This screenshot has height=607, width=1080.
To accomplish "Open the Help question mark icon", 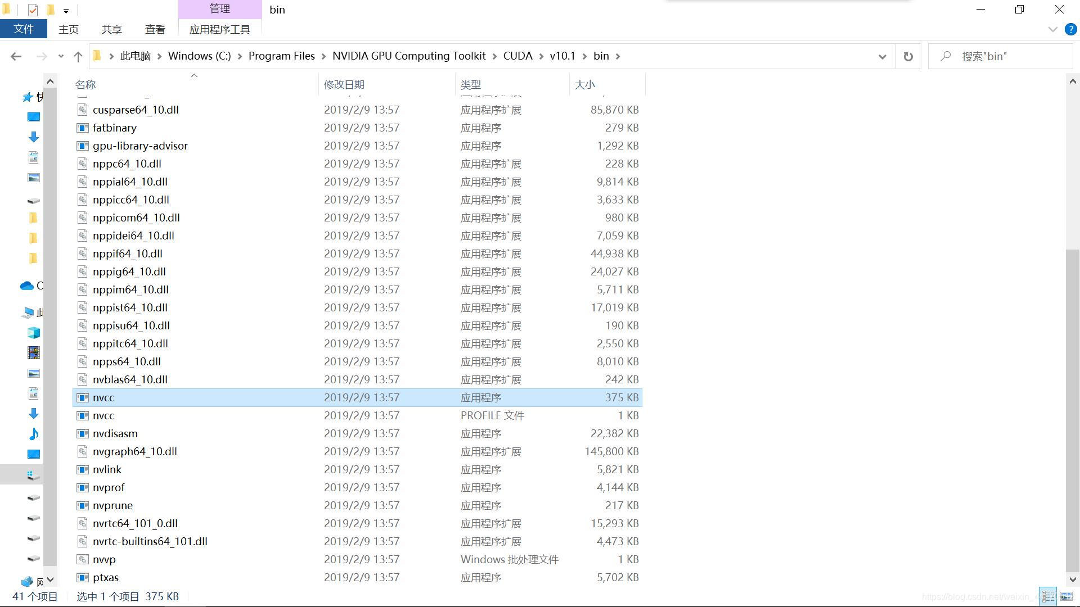I will click(x=1071, y=29).
